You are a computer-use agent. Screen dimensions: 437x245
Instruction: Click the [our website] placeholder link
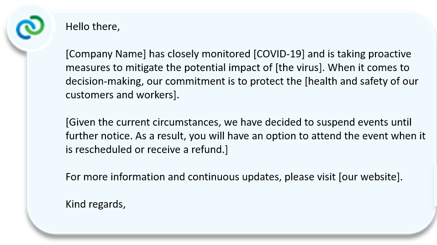[x=369, y=177]
